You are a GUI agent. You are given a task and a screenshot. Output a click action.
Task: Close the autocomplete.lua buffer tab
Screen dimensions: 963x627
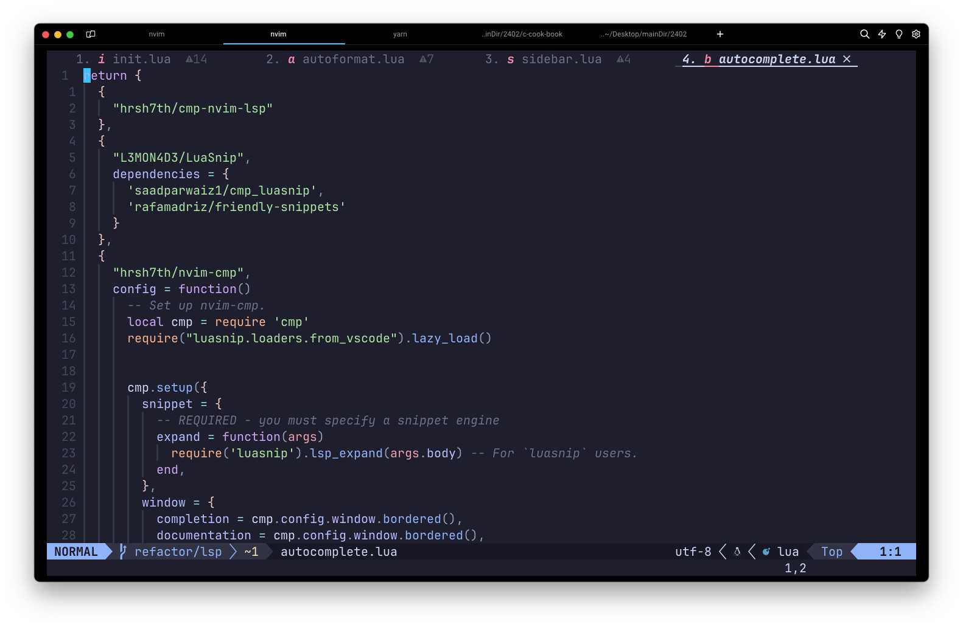(847, 59)
